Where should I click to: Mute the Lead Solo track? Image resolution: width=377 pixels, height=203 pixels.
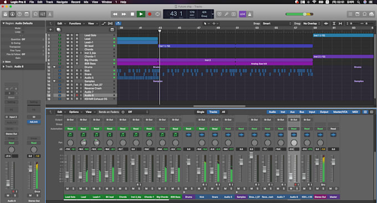[x=68, y=35]
